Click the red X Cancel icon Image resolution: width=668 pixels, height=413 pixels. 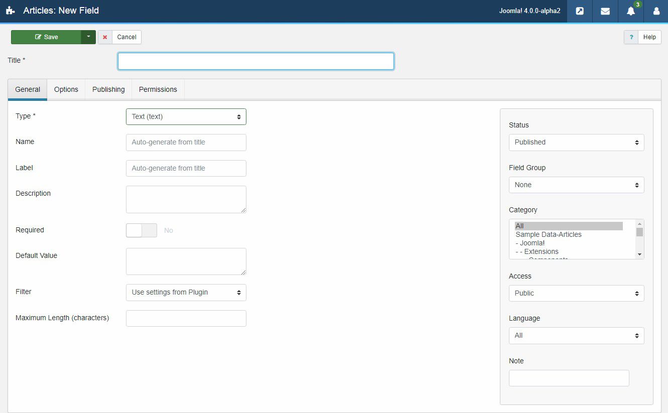pyautogui.click(x=105, y=37)
